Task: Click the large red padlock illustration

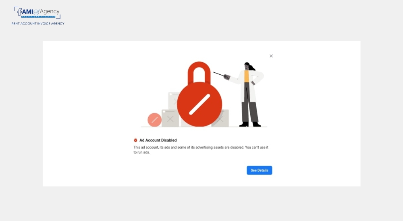Action: [x=199, y=94]
